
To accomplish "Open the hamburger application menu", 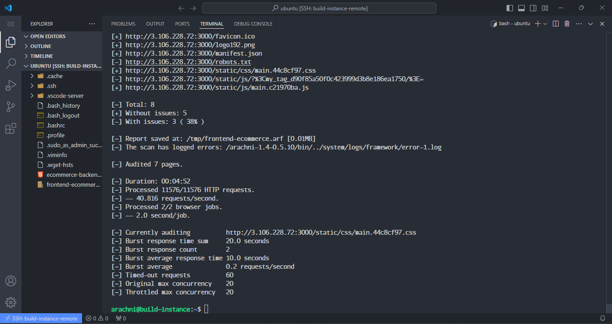I will (x=11, y=24).
